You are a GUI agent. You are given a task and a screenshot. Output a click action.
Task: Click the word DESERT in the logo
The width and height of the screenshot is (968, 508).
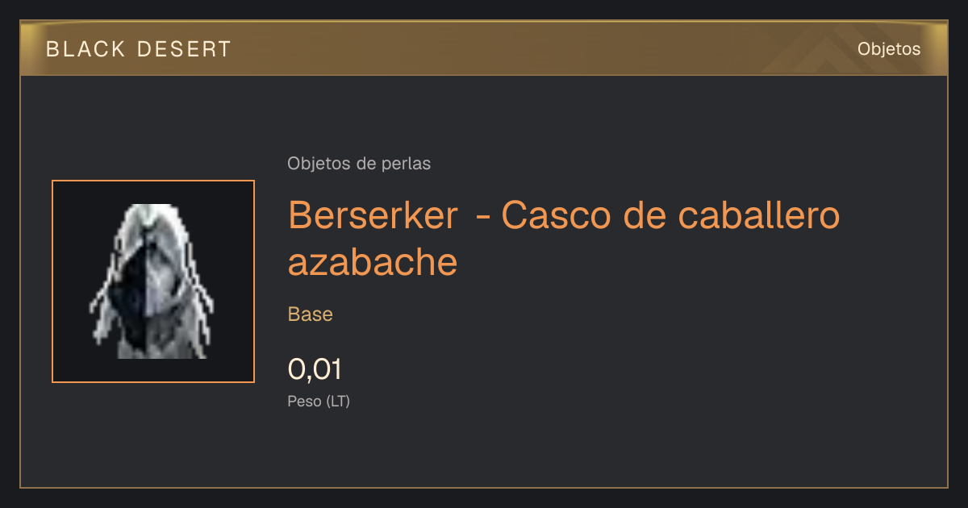coord(185,49)
